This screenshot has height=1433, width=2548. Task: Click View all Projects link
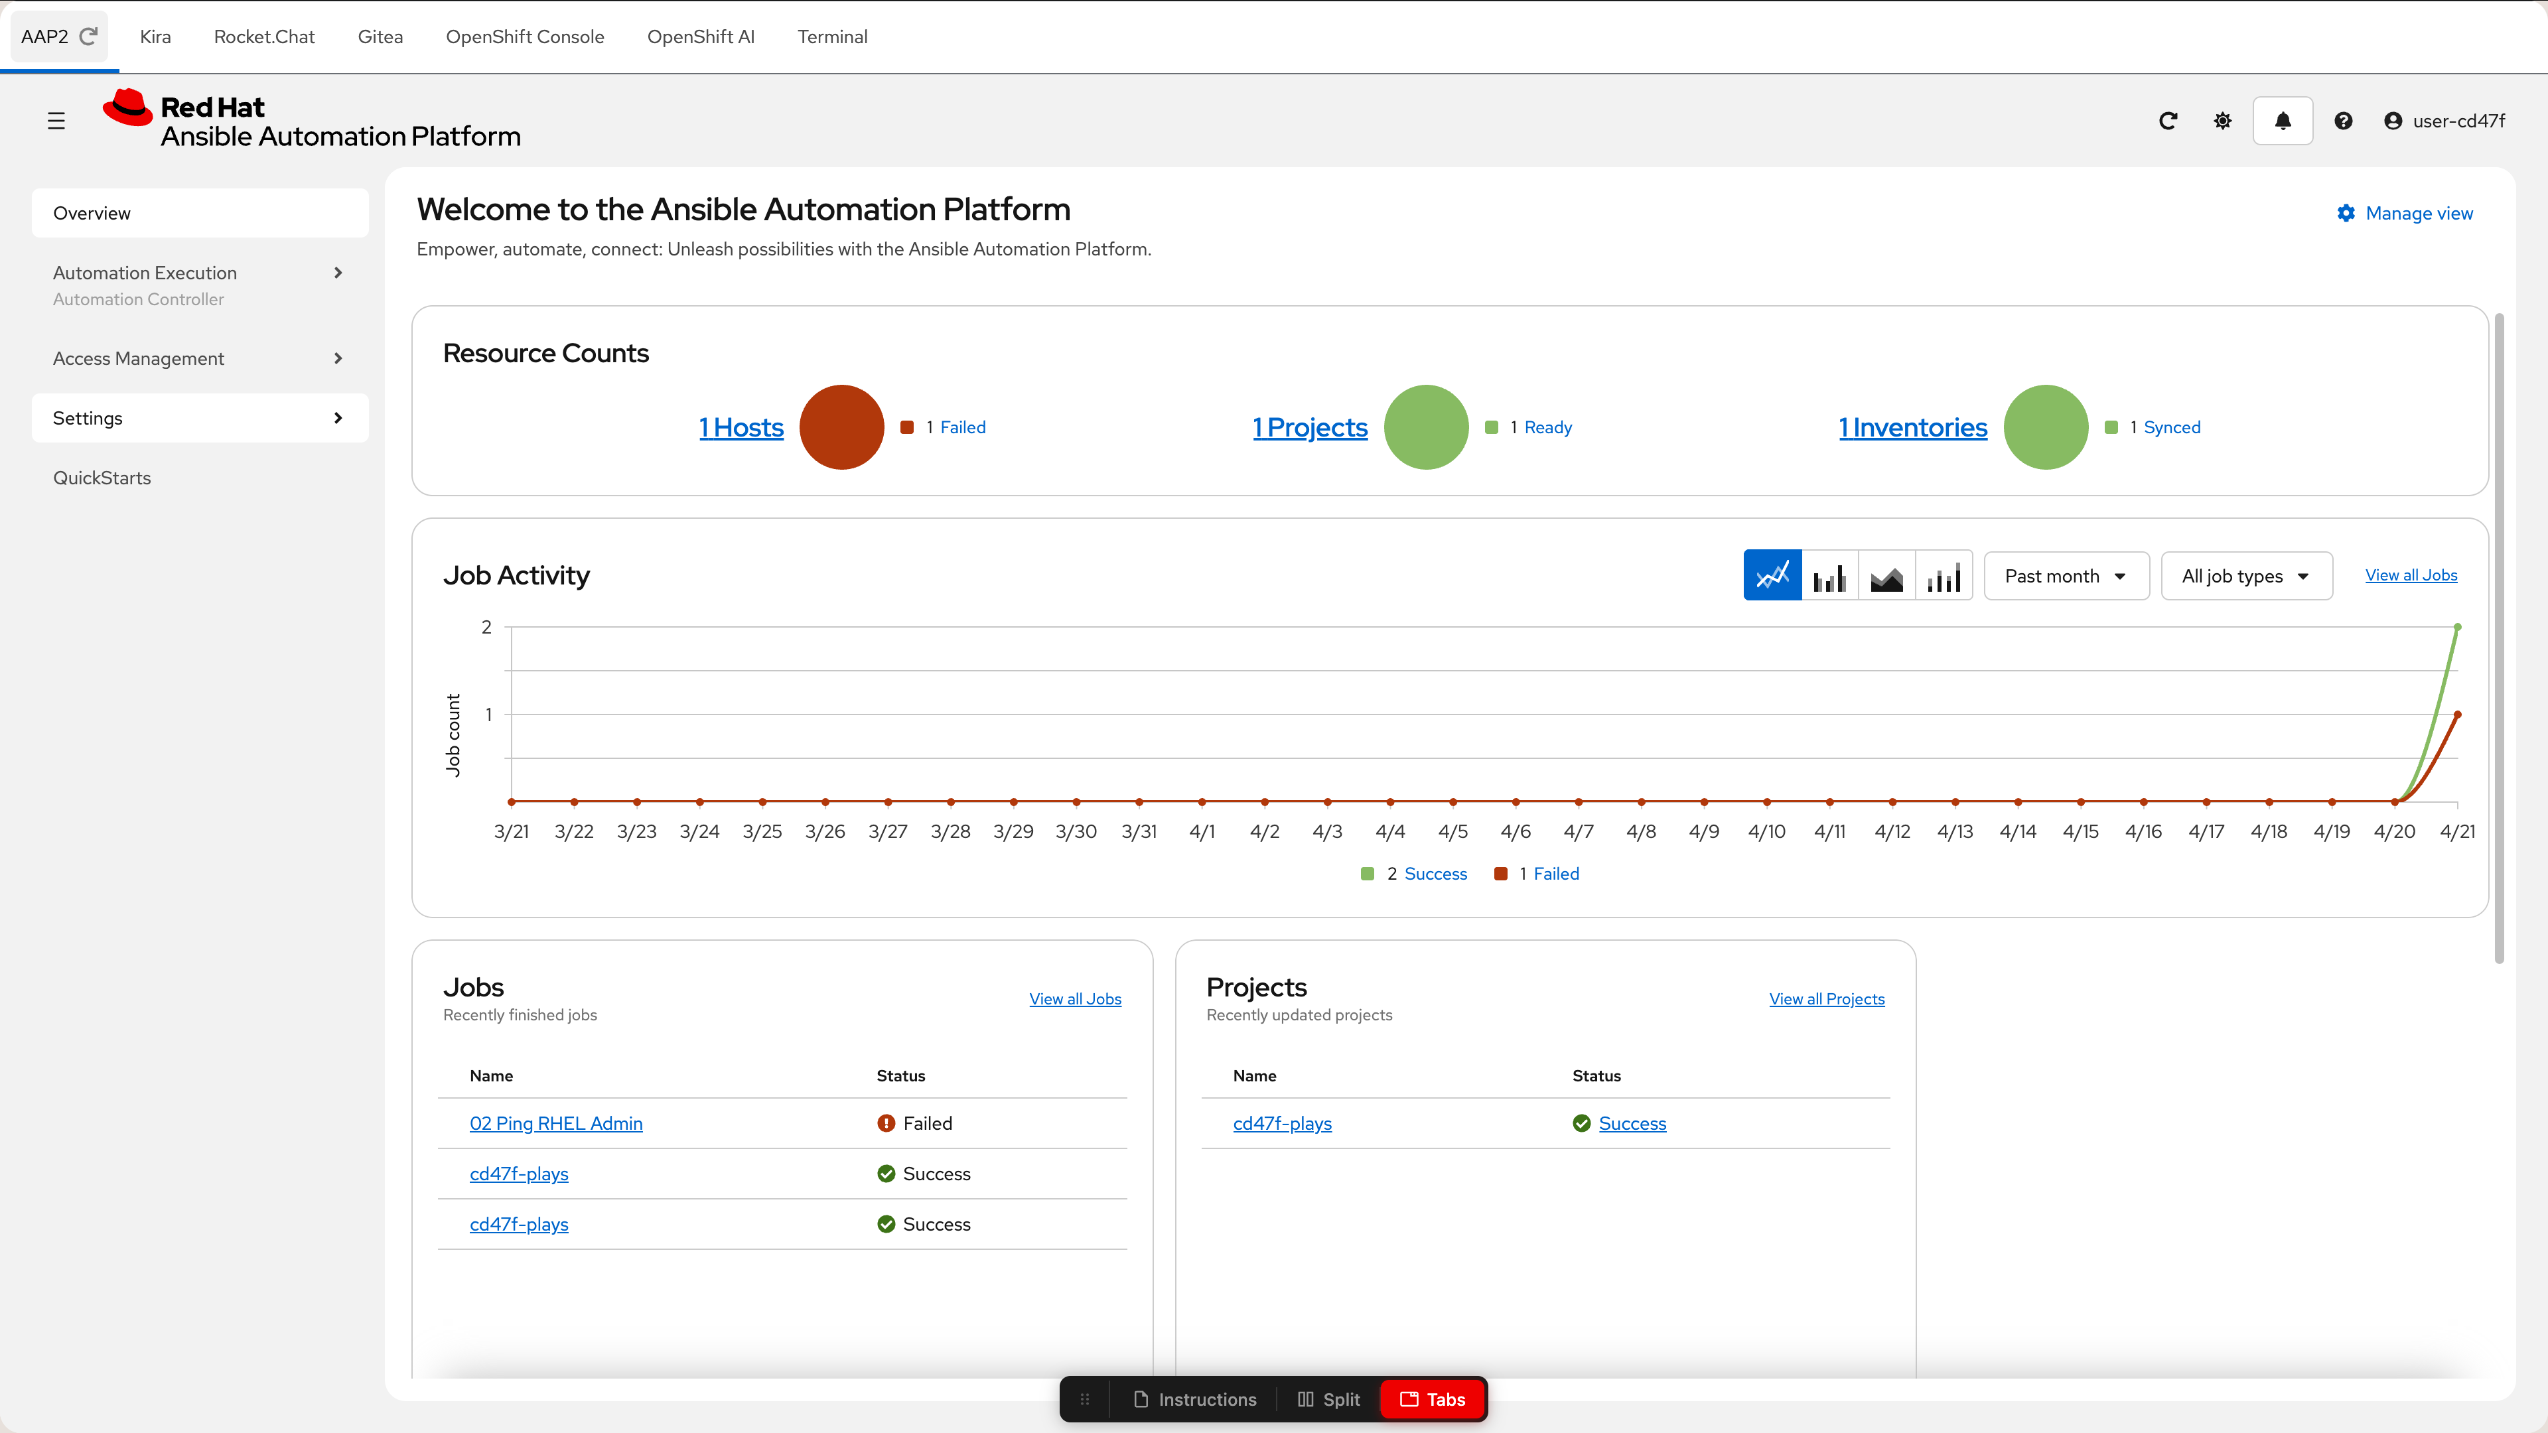point(1826,999)
